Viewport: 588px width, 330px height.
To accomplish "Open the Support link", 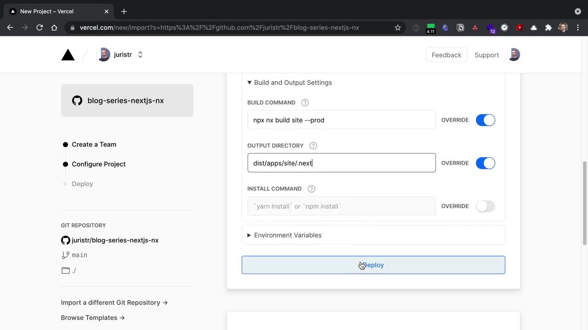I will (x=486, y=55).
